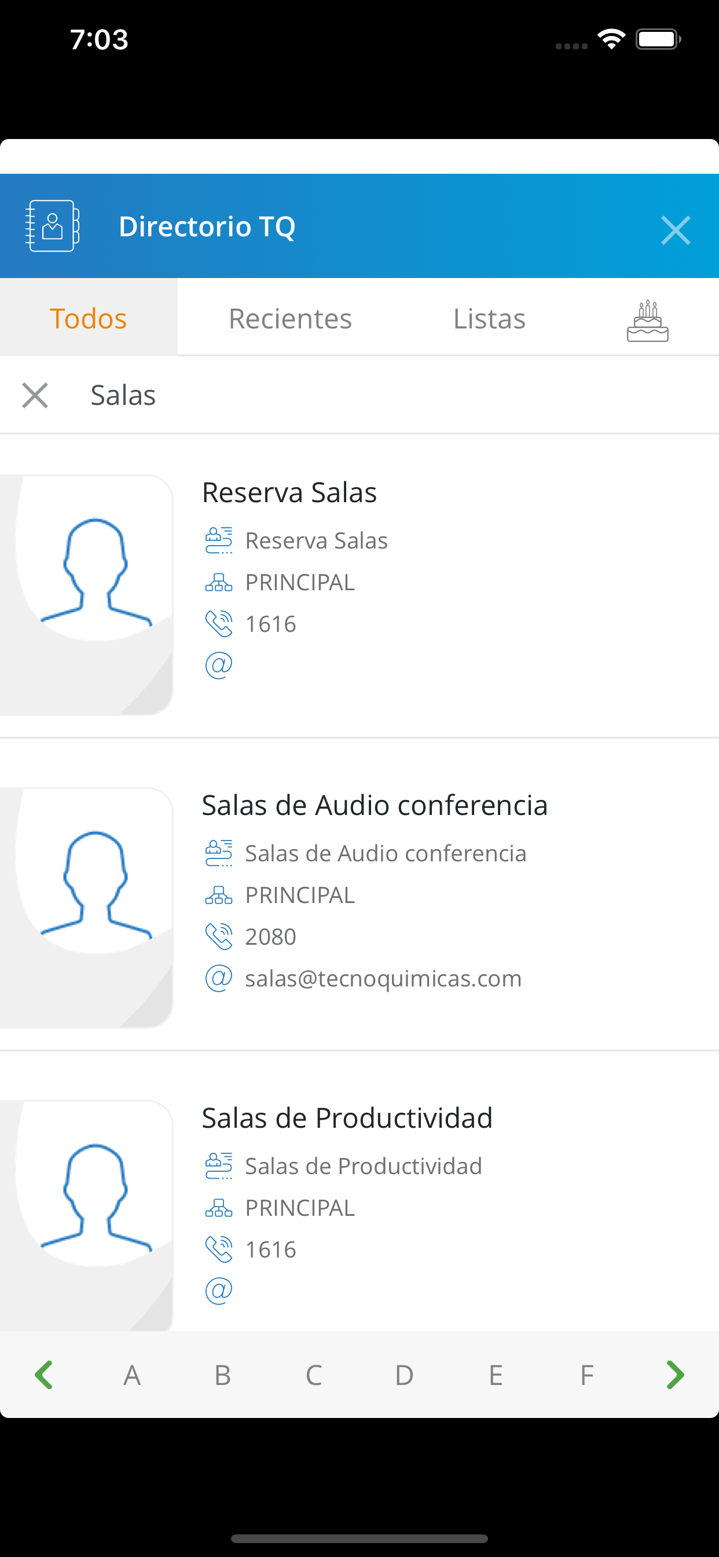The height and width of the screenshot is (1557, 719).
Task: Open Salas de Productividad contact photo
Action: [x=86, y=1215]
